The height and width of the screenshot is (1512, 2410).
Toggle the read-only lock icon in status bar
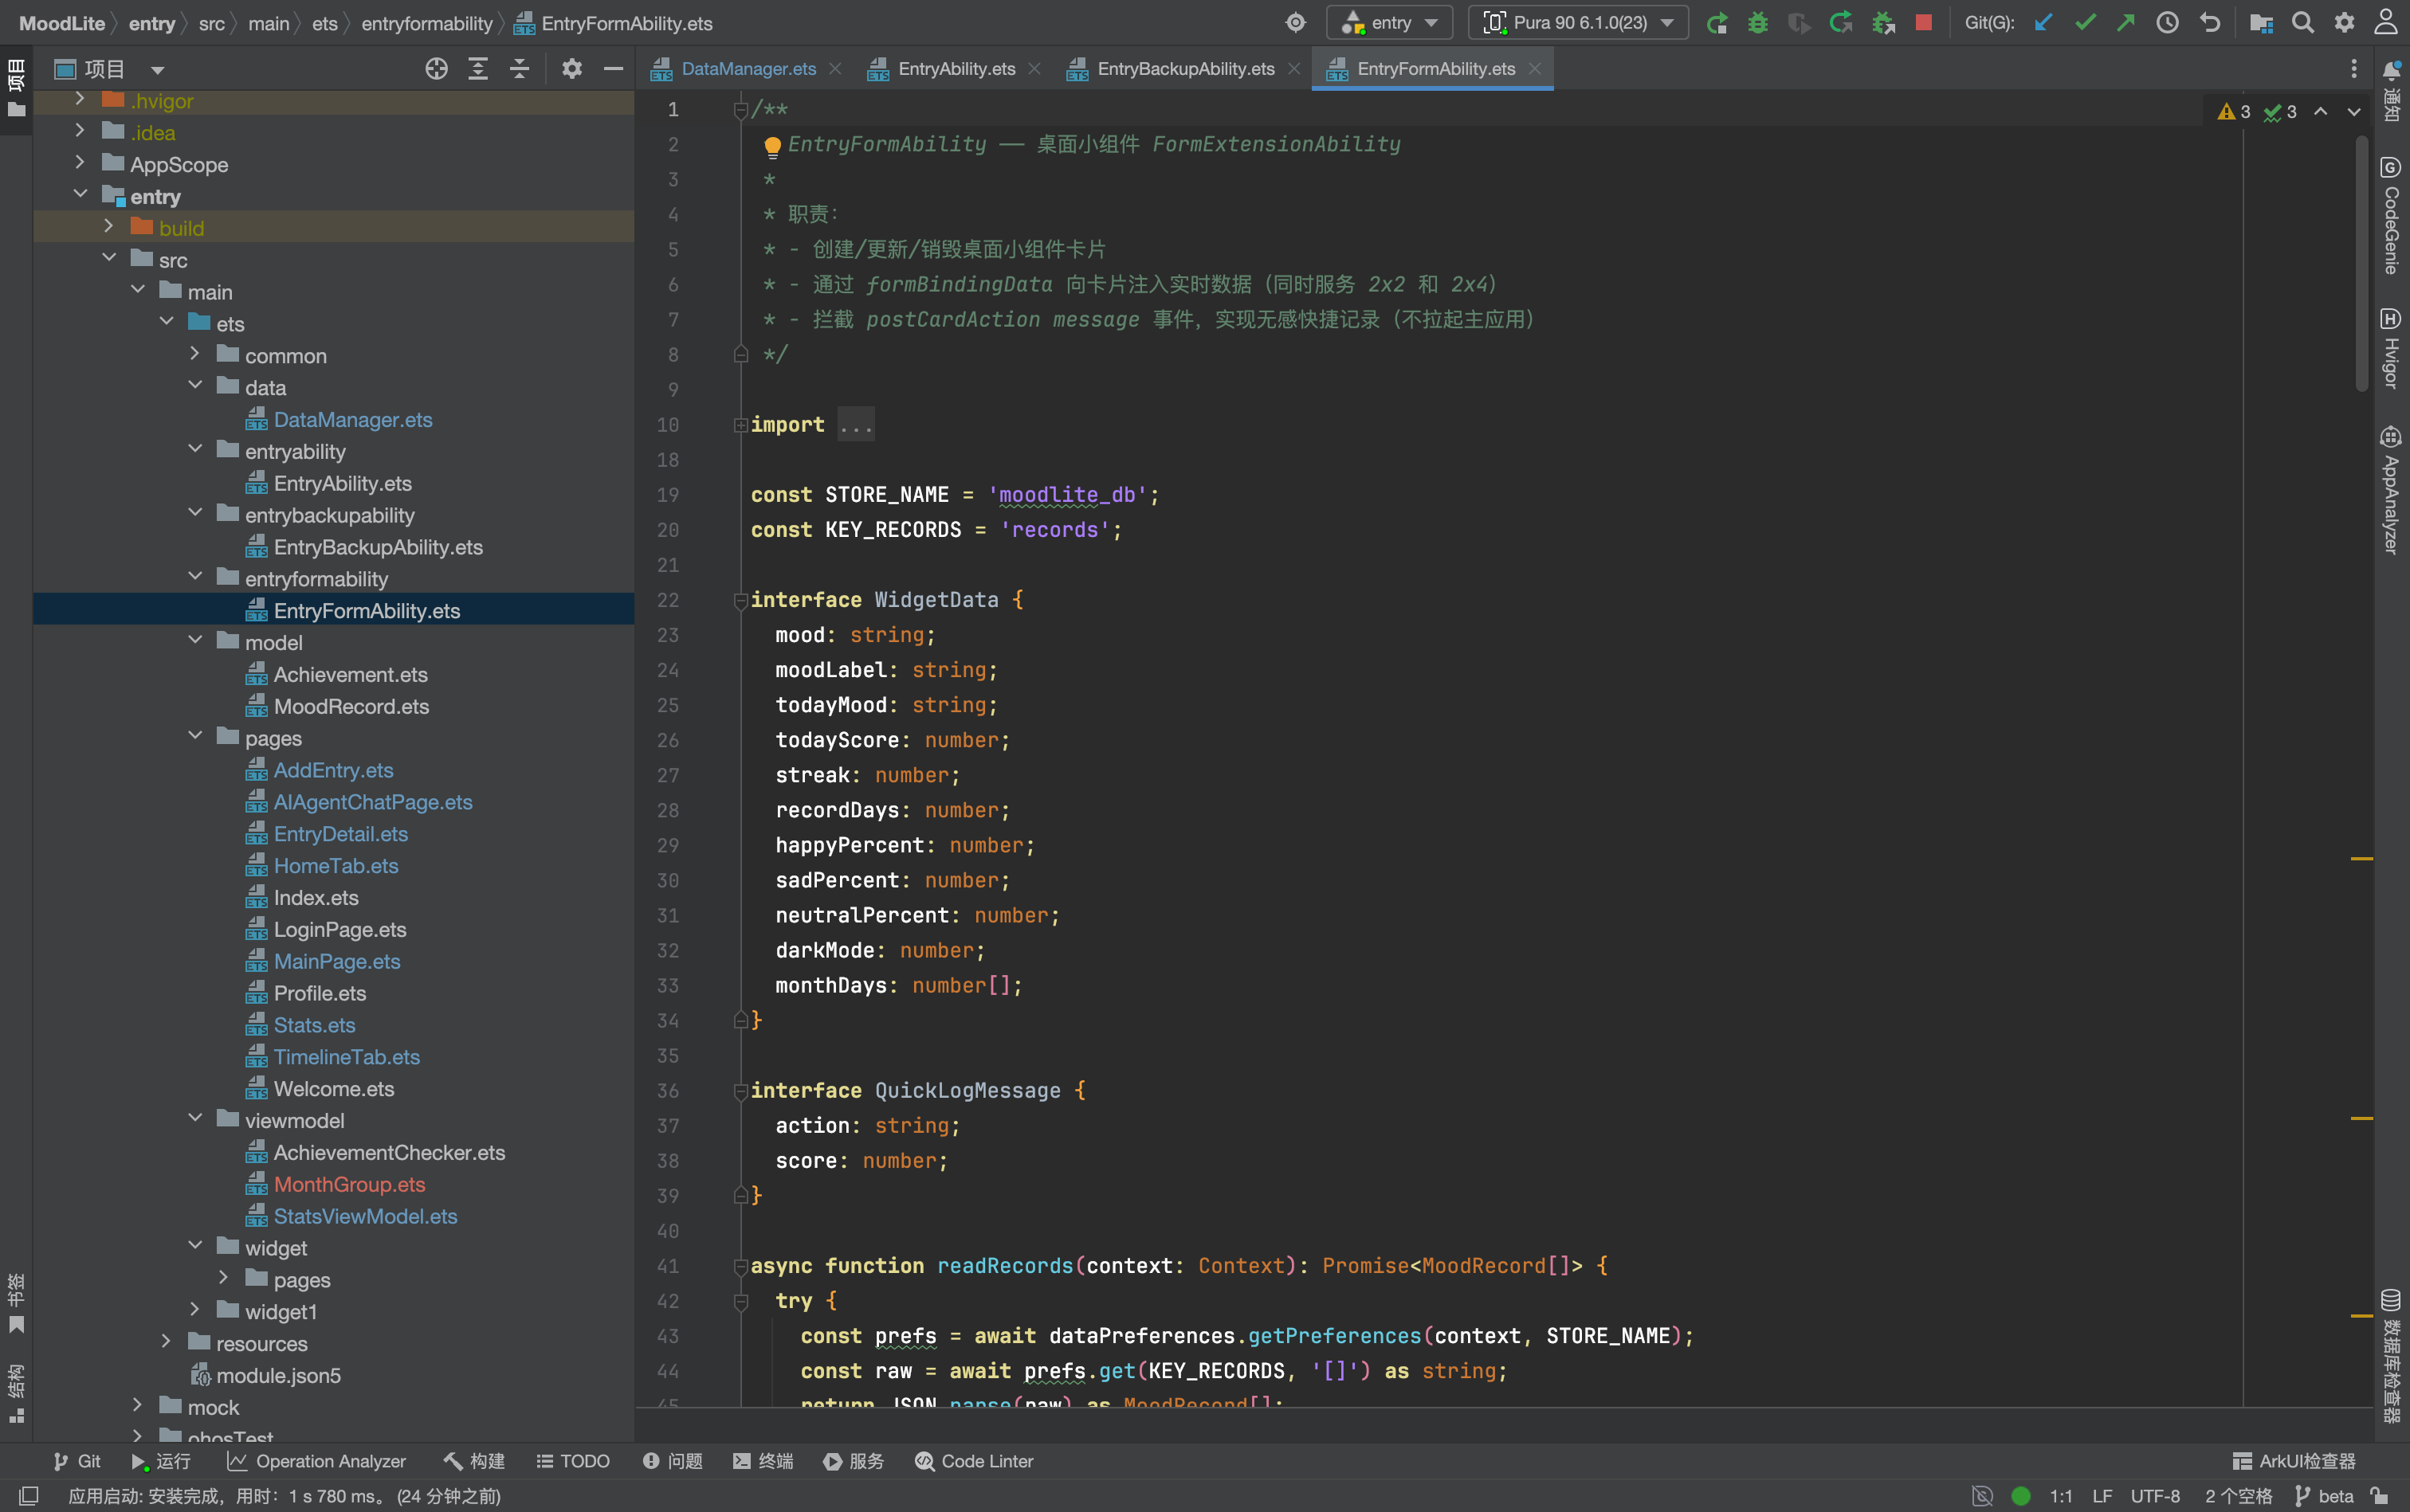click(x=2380, y=1496)
